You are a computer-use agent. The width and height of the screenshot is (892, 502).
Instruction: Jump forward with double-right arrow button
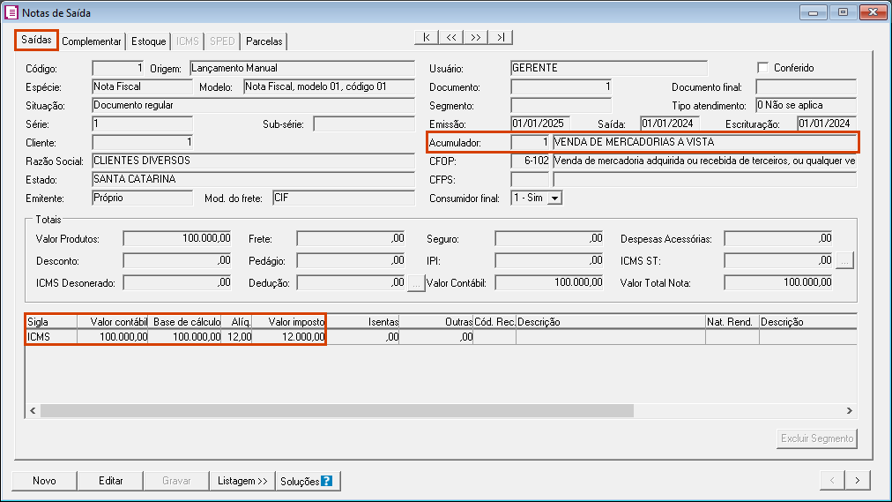click(476, 37)
